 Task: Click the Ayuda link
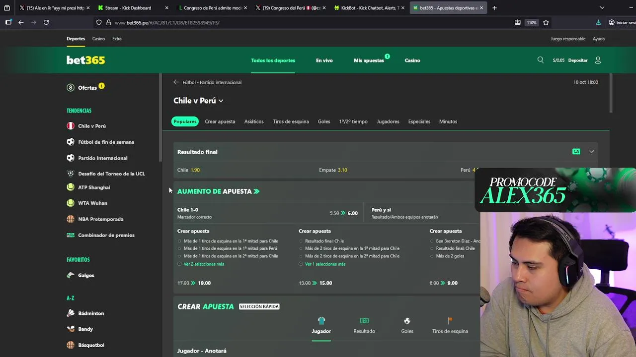pyautogui.click(x=599, y=39)
